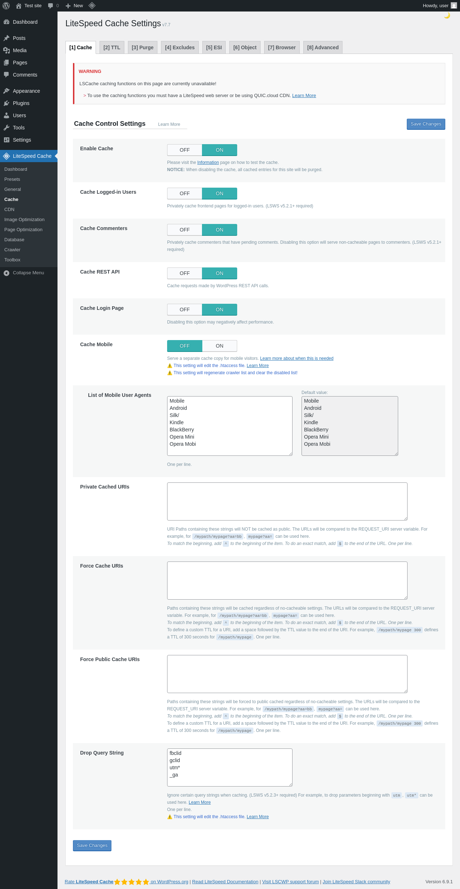Click the pushpin icon for Posts

(x=6, y=38)
